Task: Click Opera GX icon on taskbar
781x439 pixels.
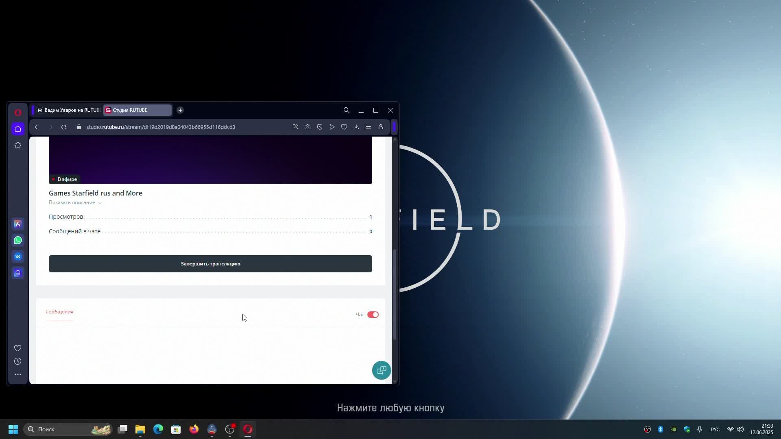Action: point(248,429)
